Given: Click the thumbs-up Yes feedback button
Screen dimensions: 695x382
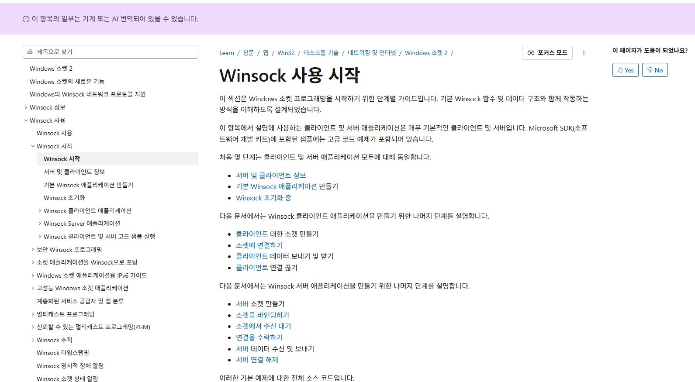Looking at the screenshot, I should [x=626, y=70].
